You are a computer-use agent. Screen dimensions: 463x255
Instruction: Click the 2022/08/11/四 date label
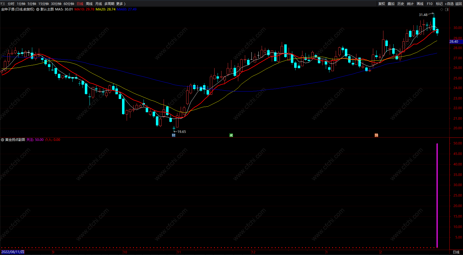(13, 252)
